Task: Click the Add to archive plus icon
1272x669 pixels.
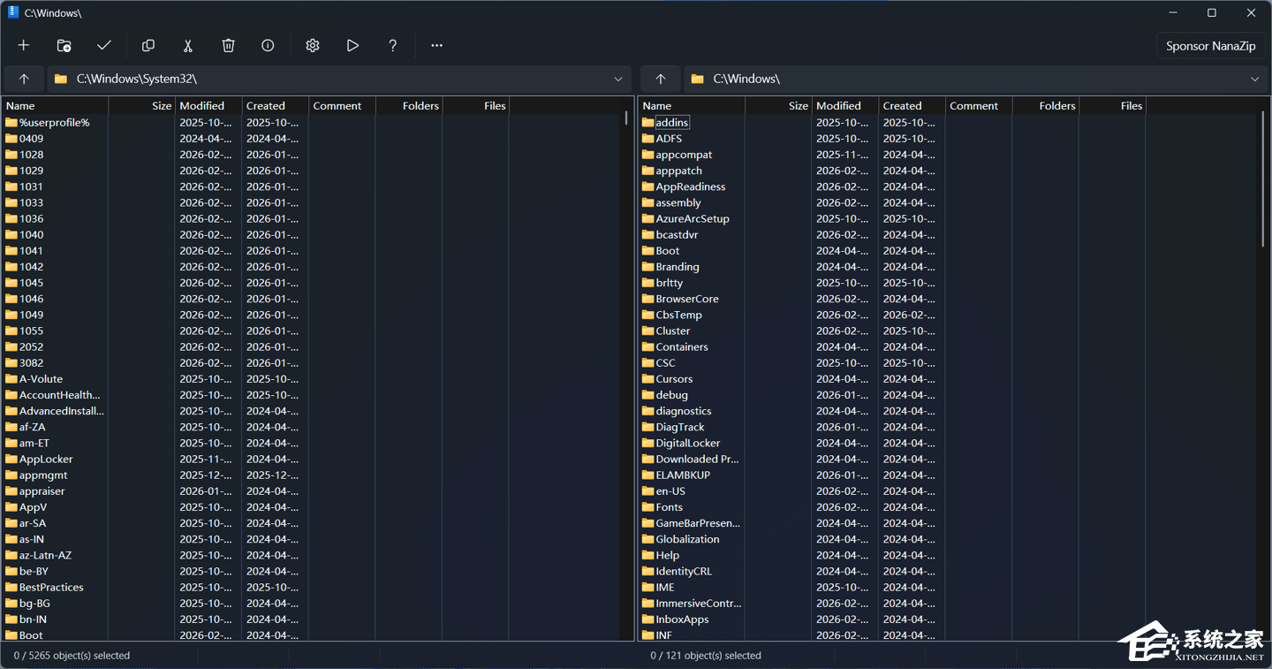Action: pyautogui.click(x=24, y=45)
